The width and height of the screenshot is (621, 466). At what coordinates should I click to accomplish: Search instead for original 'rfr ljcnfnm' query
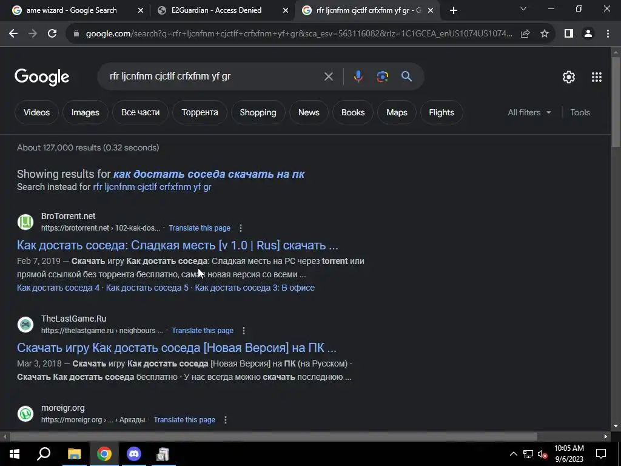(x=152, y=187)
